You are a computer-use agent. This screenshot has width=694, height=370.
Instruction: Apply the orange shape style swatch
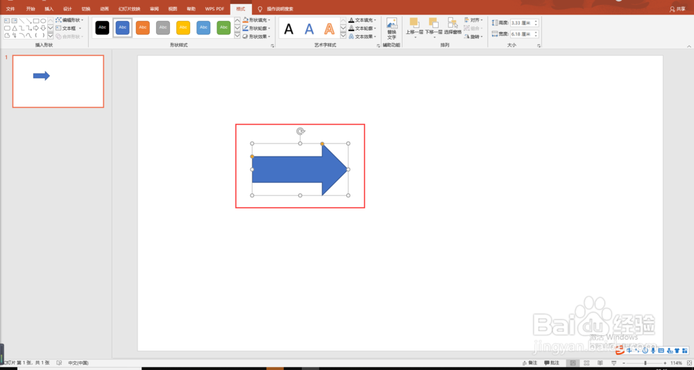(142, 28)
